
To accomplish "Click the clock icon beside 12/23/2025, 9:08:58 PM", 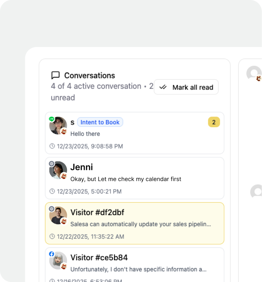I will 52,146.
